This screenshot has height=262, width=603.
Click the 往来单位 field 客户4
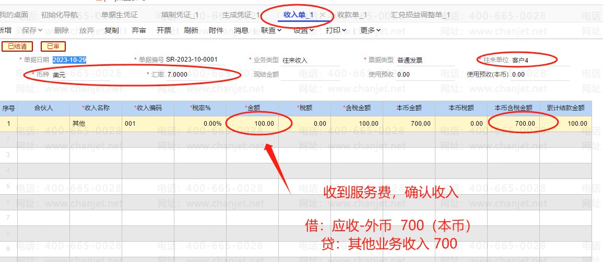coord(540,61)
